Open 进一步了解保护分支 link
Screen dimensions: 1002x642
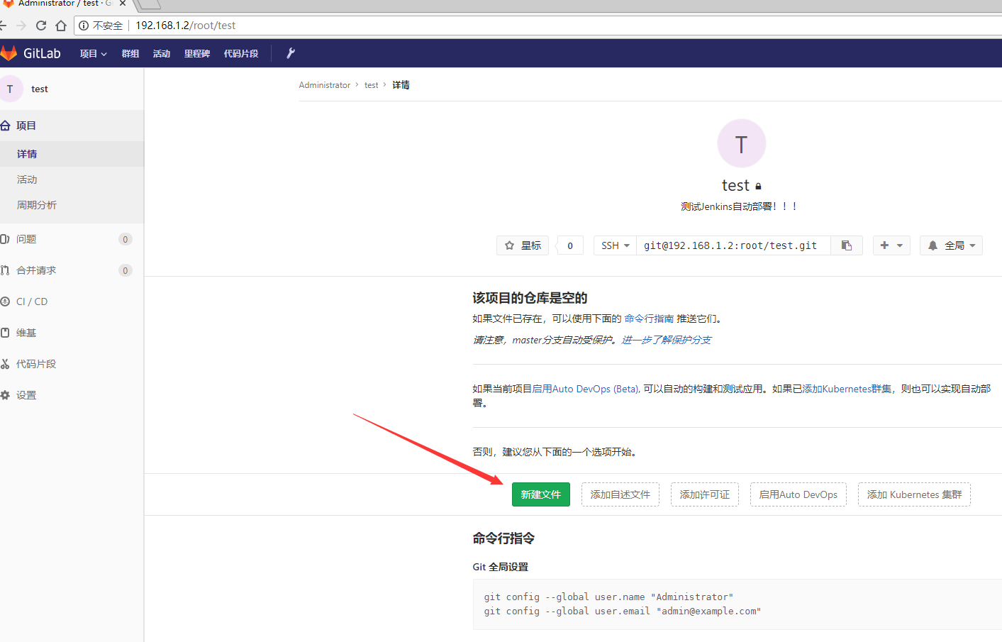coord(666,340)
